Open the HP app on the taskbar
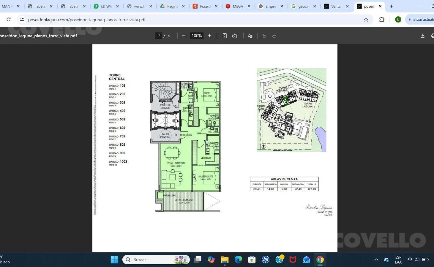Image resolution: width=434 pixels, height=267 pixels. (x=266, y=260)
